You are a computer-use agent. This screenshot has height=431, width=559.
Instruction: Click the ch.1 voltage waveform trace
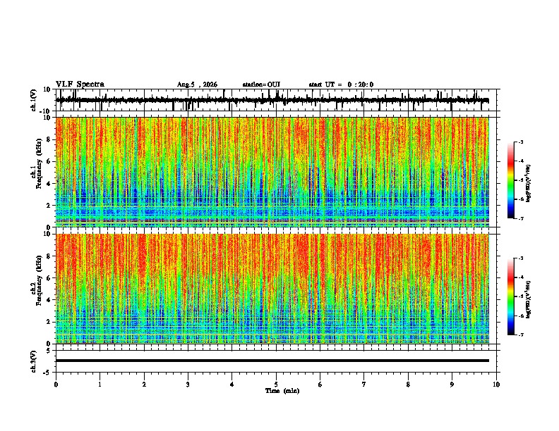tap(272, 100)
